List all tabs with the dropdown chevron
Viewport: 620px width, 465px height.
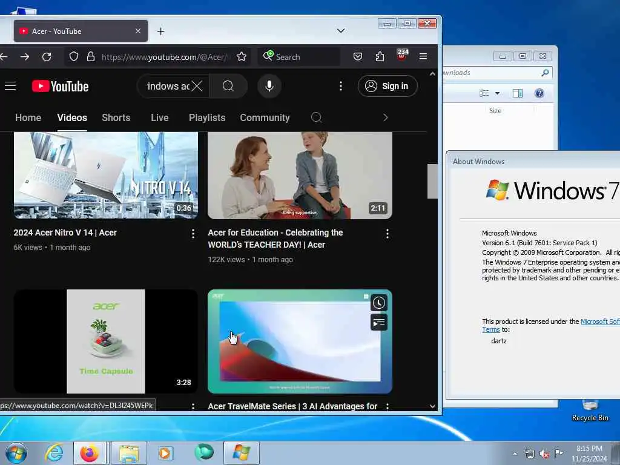click(340, 31)
